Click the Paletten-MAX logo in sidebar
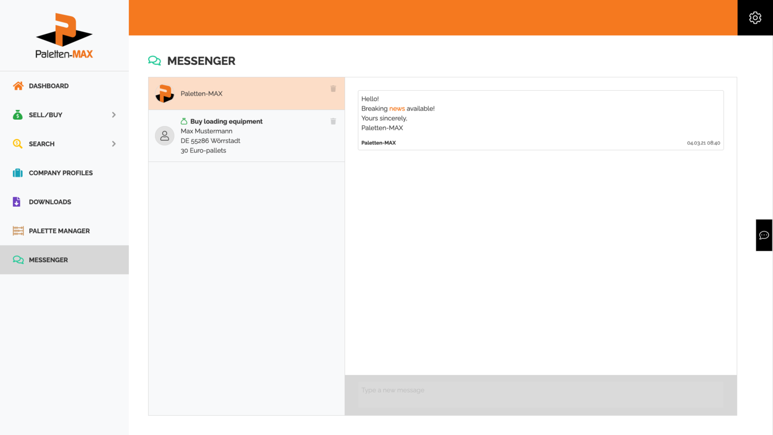 64,36
